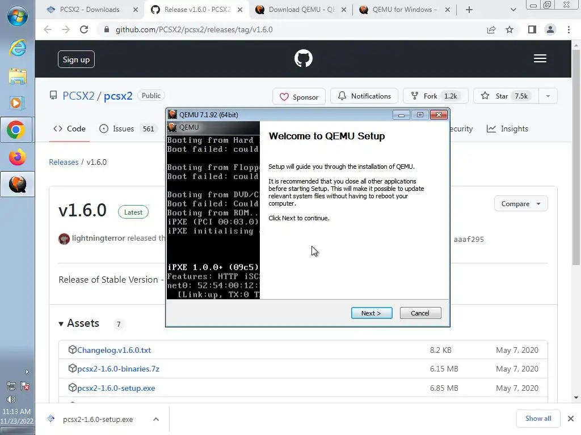Fork the pcsx2 repository
Viewport: 581px width, 435px height.
[435, 96]
